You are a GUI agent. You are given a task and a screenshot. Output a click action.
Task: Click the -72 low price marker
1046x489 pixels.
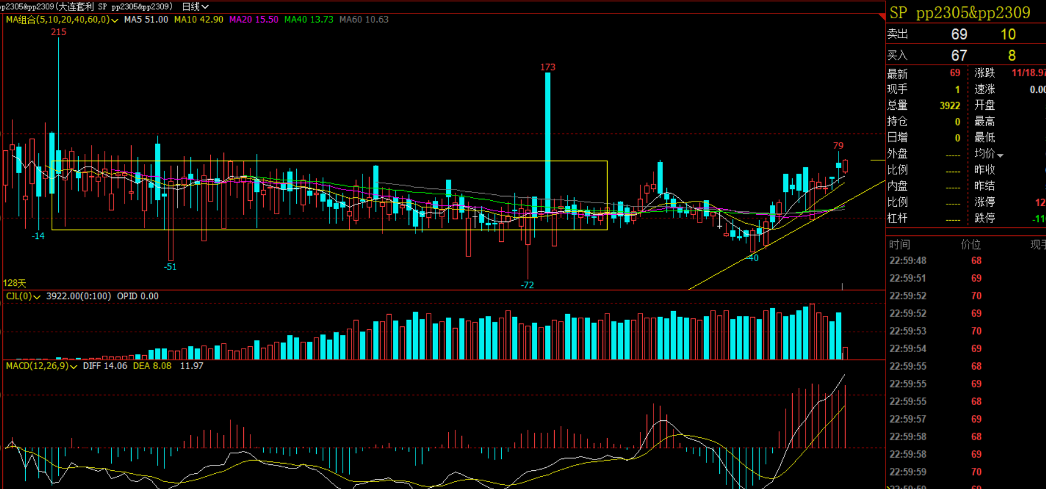coord(527,285)
